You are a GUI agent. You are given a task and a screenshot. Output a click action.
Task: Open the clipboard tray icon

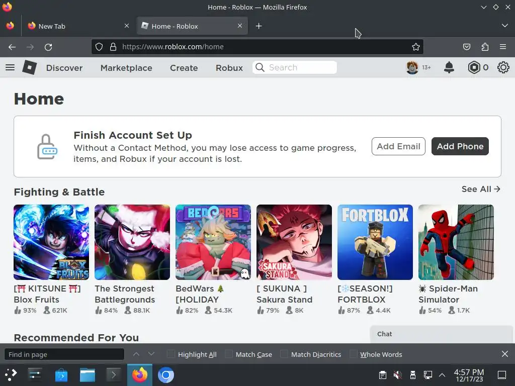[x=382, y=375]
